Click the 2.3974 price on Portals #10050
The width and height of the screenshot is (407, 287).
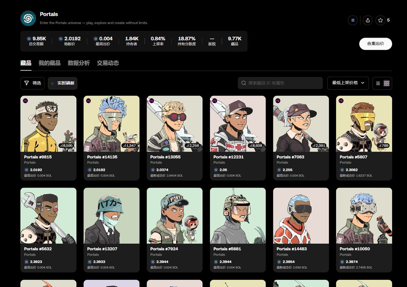[x=351, y=262]
